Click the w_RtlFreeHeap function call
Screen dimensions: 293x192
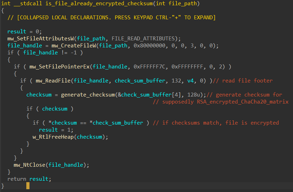53,137
